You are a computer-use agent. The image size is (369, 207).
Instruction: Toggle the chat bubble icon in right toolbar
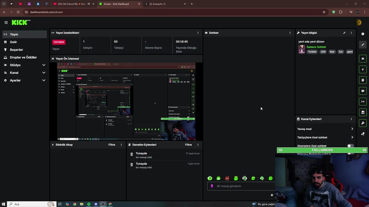[363, 91]
